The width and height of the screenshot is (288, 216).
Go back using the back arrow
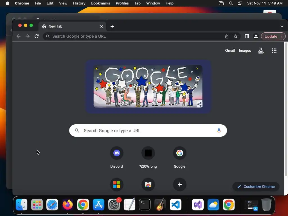pos(19,36)
